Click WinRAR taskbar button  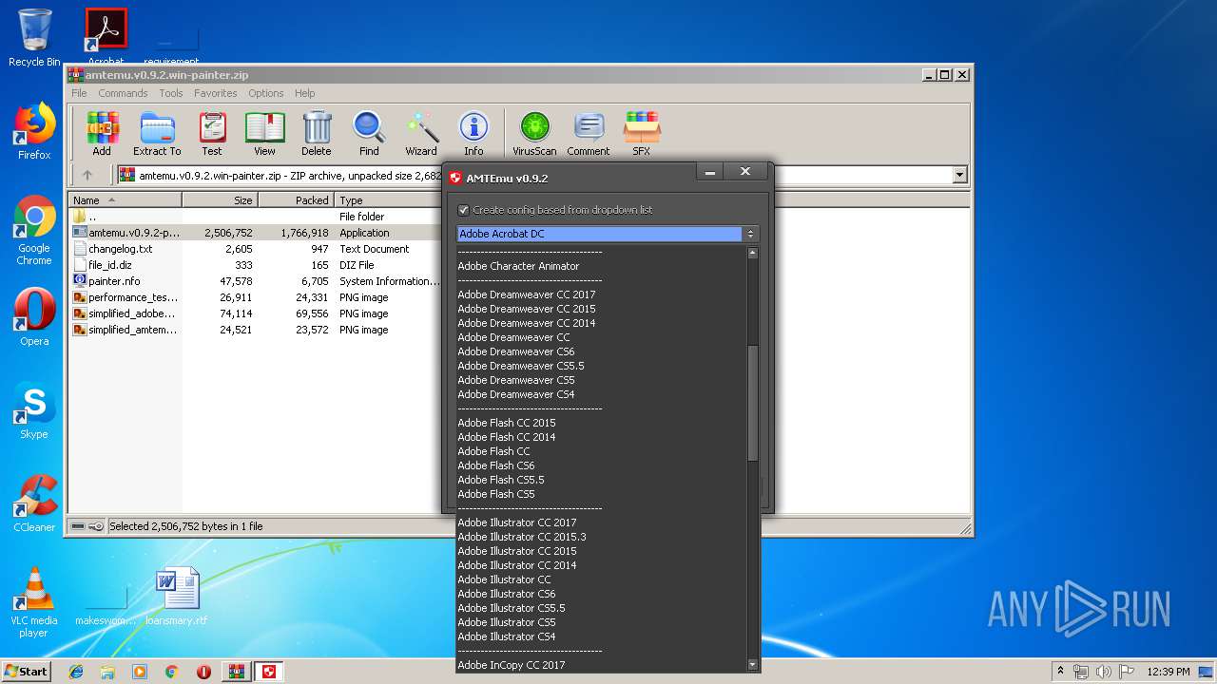[x=236, y=672]
